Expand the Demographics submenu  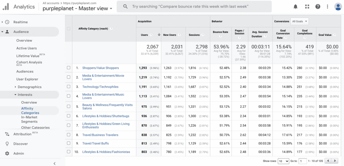15,87
